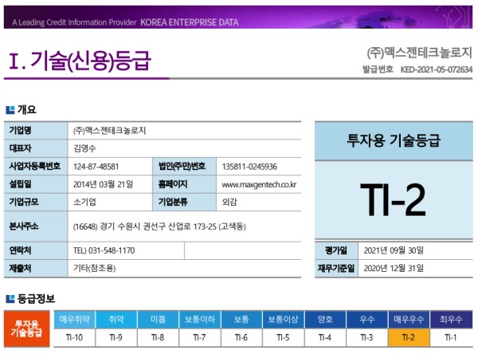478x354 pixels.
Task: Click the 기업규모 label cell
Action: point(36,202)
